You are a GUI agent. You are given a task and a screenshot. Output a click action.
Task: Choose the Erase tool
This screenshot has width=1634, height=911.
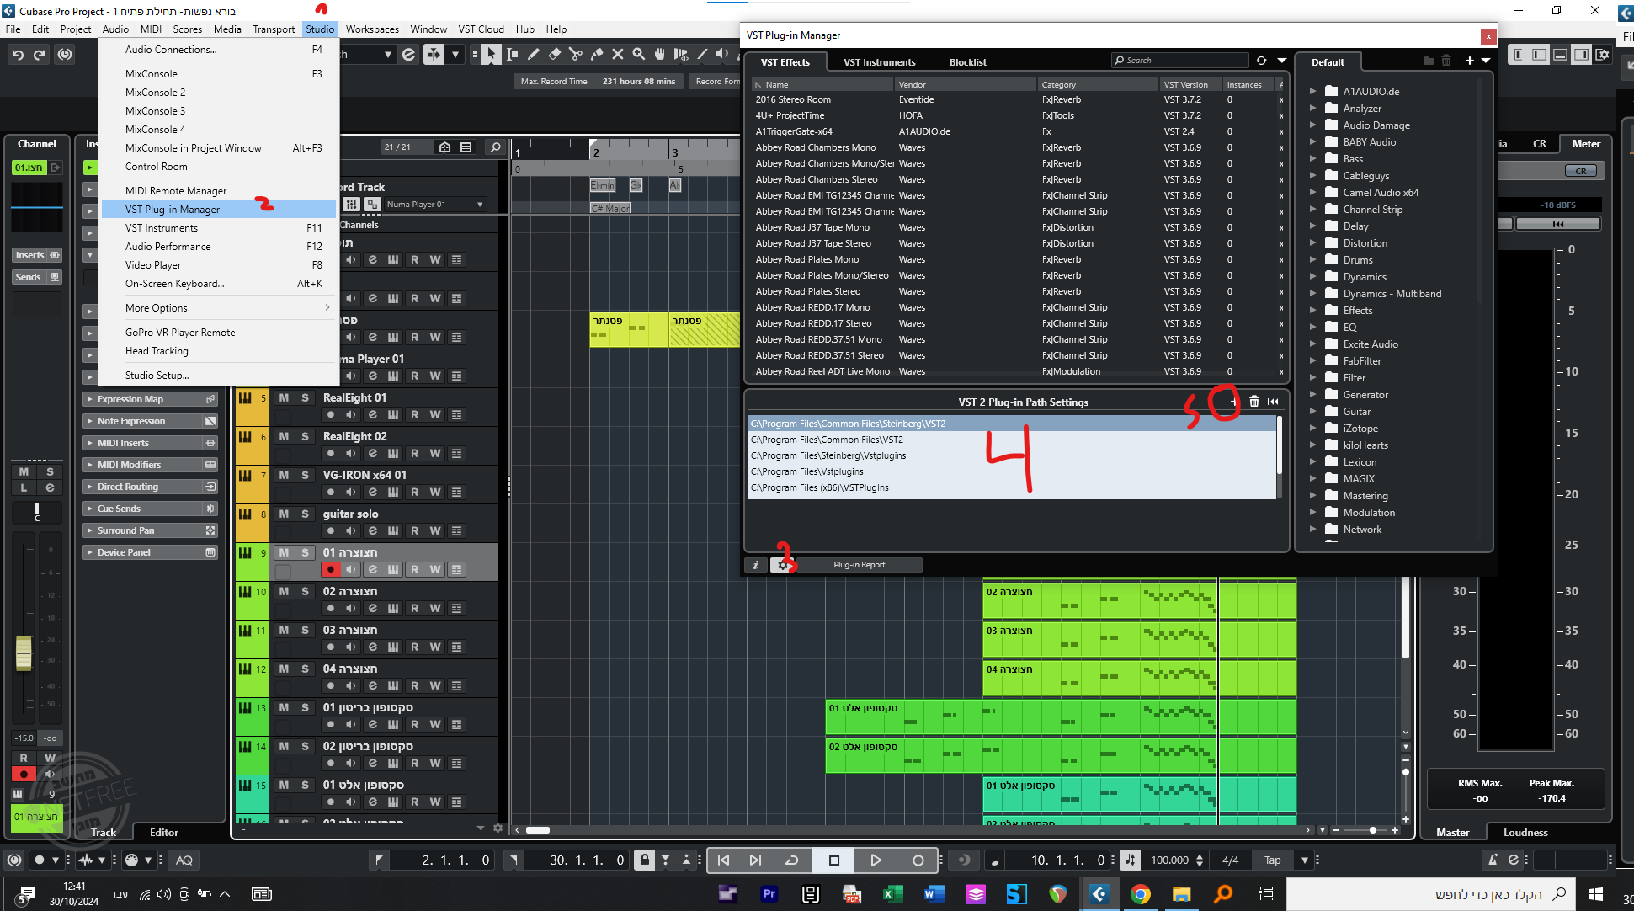[x=554, y=54]
